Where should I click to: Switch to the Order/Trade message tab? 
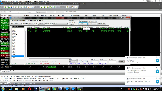[14, 83]
